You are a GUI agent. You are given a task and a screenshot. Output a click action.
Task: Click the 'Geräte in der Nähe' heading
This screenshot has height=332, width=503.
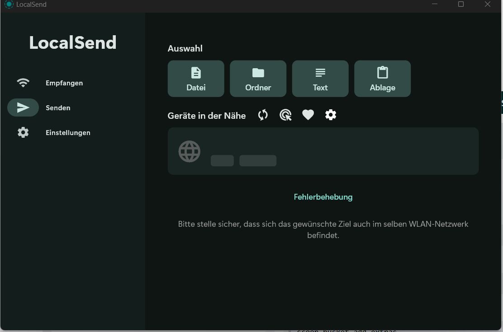(207, 116)
